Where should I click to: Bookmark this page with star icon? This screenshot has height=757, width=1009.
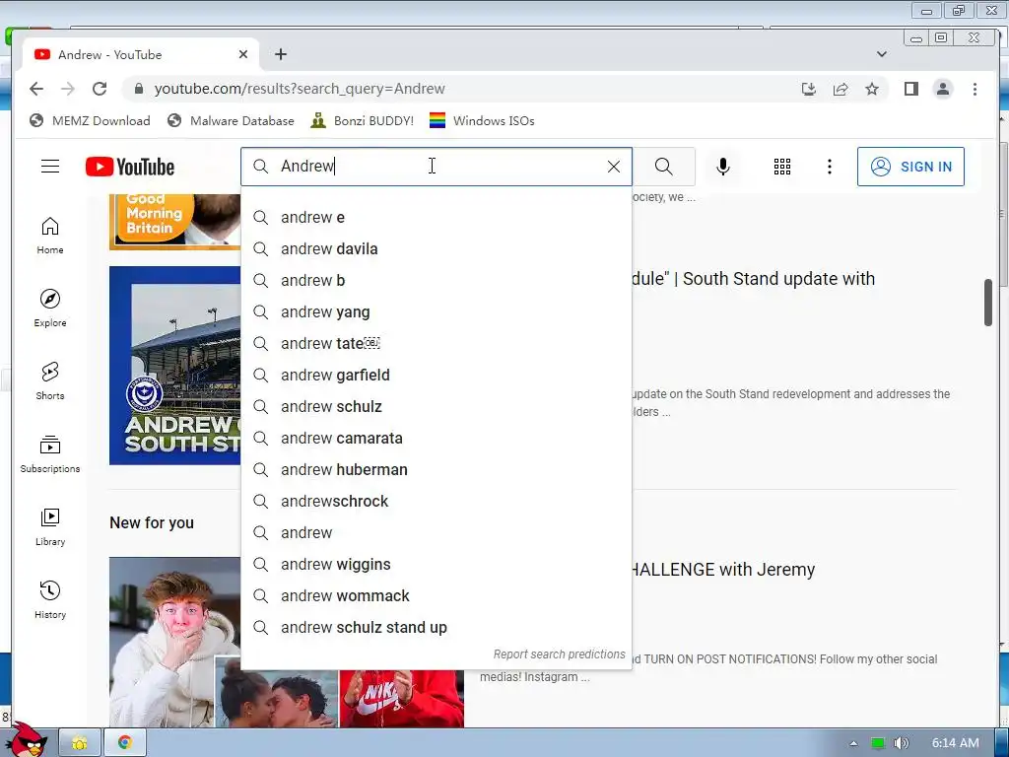click(871, 89)
